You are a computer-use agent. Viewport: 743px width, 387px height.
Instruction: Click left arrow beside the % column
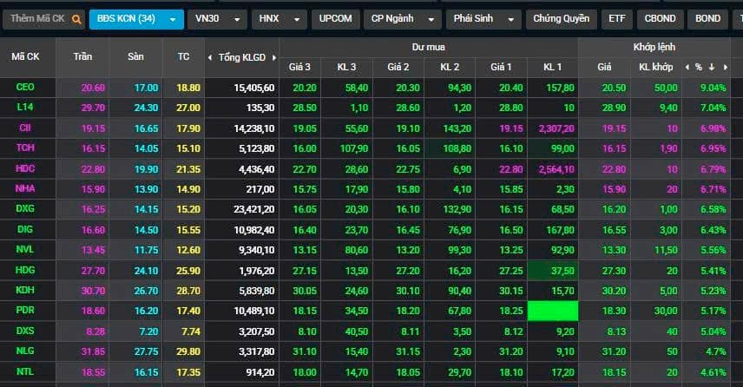click(687, 67)
